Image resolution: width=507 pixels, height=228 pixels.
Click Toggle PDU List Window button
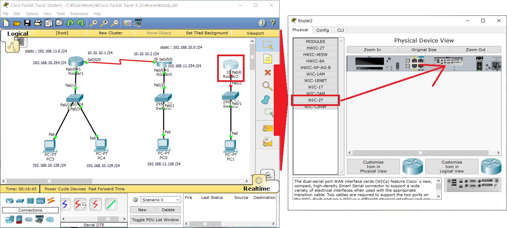[x=155, y=220]
